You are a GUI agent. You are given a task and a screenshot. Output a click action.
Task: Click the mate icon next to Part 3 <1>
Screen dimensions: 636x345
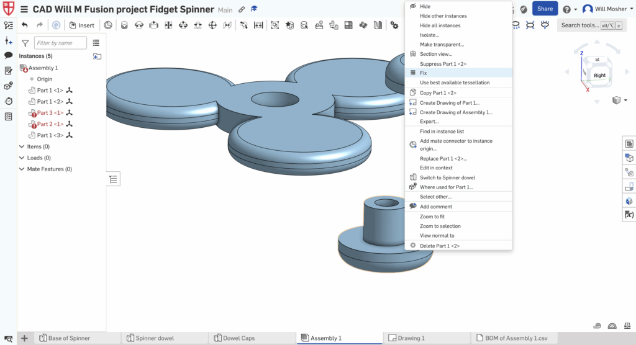tap(70, 113)
